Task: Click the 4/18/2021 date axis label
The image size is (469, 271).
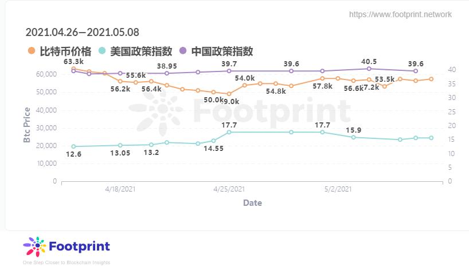Action: tap(120, 189)
